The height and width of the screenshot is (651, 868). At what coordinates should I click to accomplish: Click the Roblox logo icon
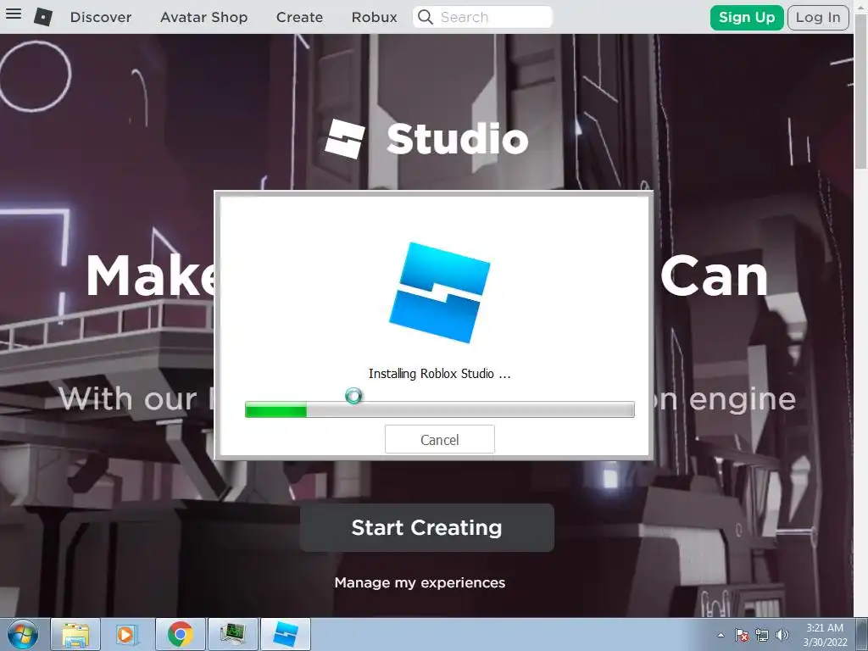coord(43,17)
